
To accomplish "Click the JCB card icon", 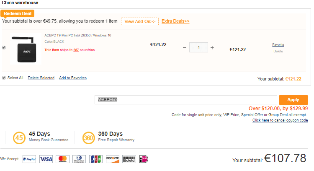I will (x=96, y=159).
